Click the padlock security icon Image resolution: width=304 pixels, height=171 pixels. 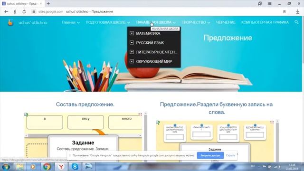34,11
